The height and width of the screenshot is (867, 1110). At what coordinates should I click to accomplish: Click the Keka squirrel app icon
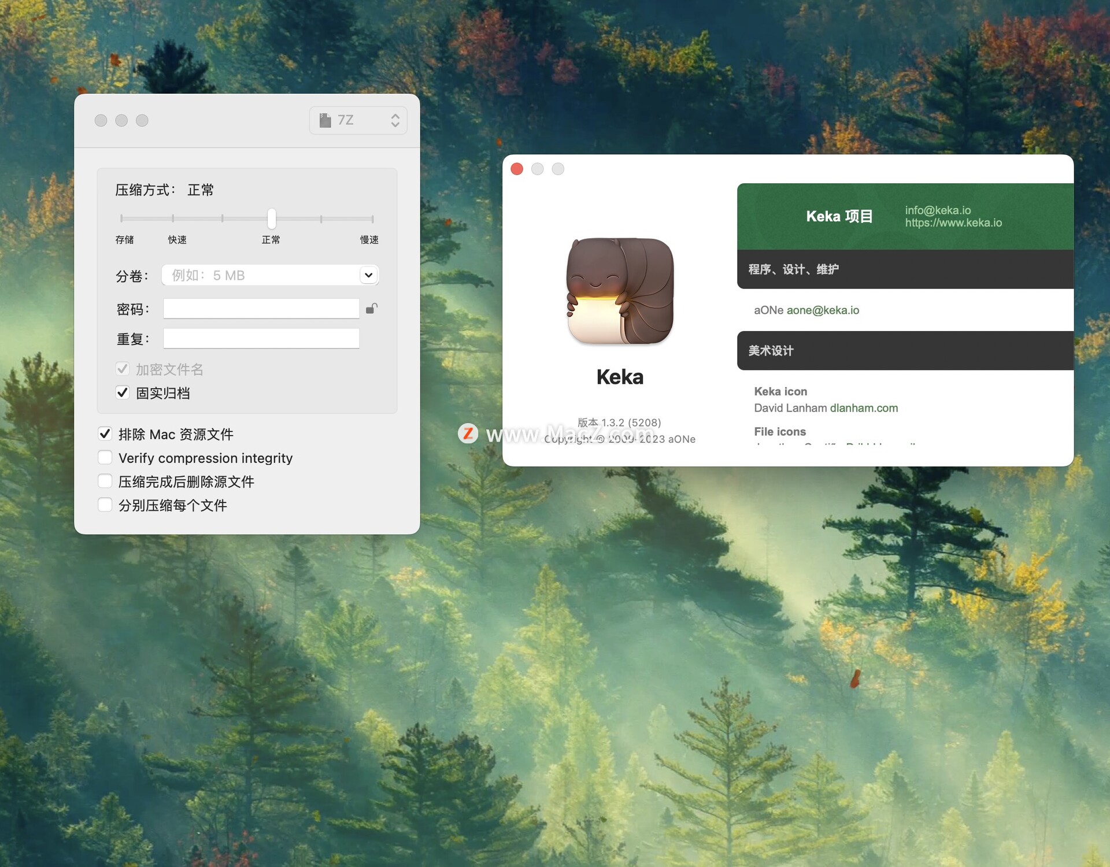pyautogui.click(x=619, y=291)
